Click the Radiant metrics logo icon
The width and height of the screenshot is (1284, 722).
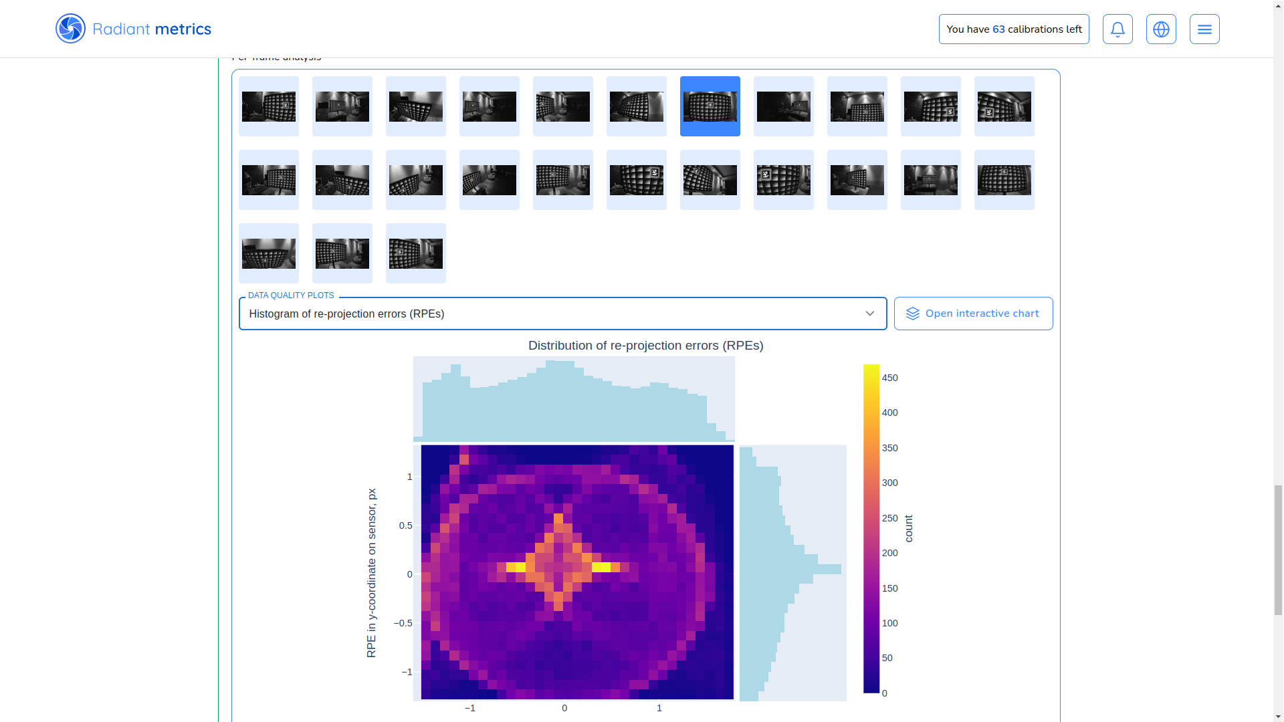point(70,29)
